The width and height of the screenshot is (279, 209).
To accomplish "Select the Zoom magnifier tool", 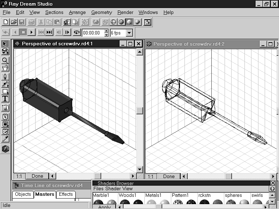I will tap(5, 60).
